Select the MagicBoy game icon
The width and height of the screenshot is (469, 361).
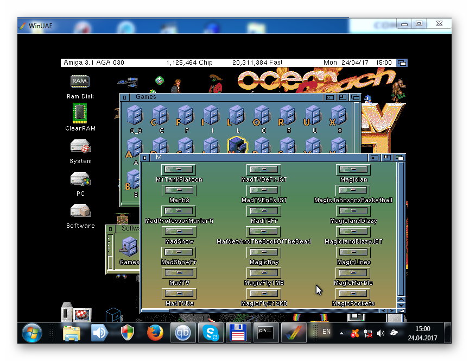click(x=263, y=252)
